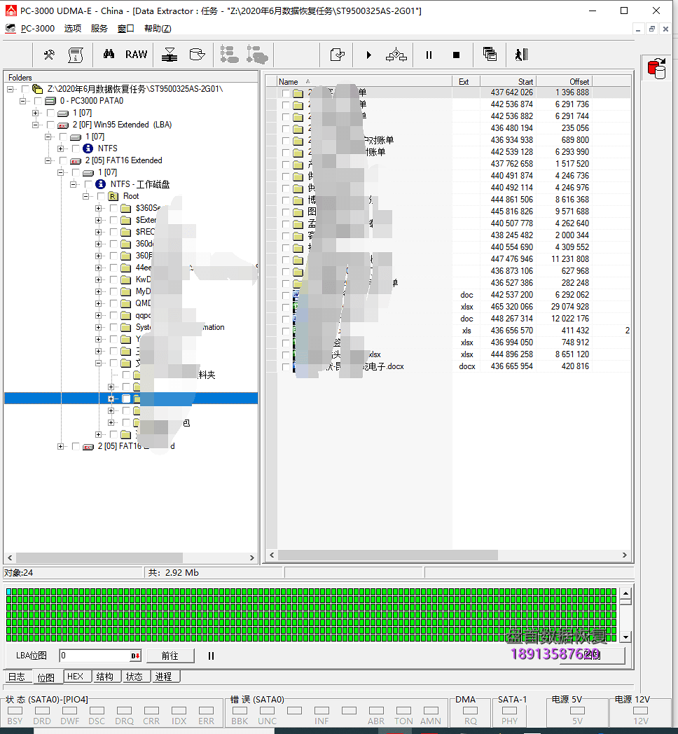Sort the list by Name column header
Viewport: 678px width, 734px height.
coord(364,81)
